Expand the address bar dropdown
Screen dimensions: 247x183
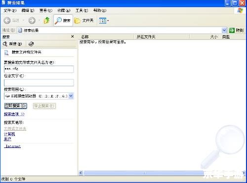pyautogui.click(x=224, y=30)
